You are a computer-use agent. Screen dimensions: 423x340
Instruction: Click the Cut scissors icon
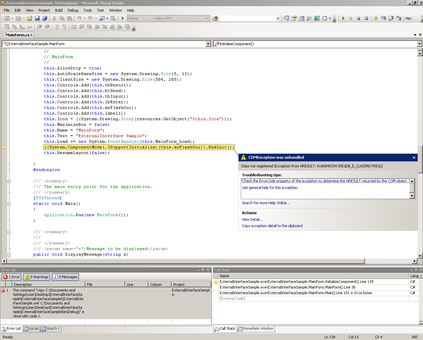coord(54,18)
